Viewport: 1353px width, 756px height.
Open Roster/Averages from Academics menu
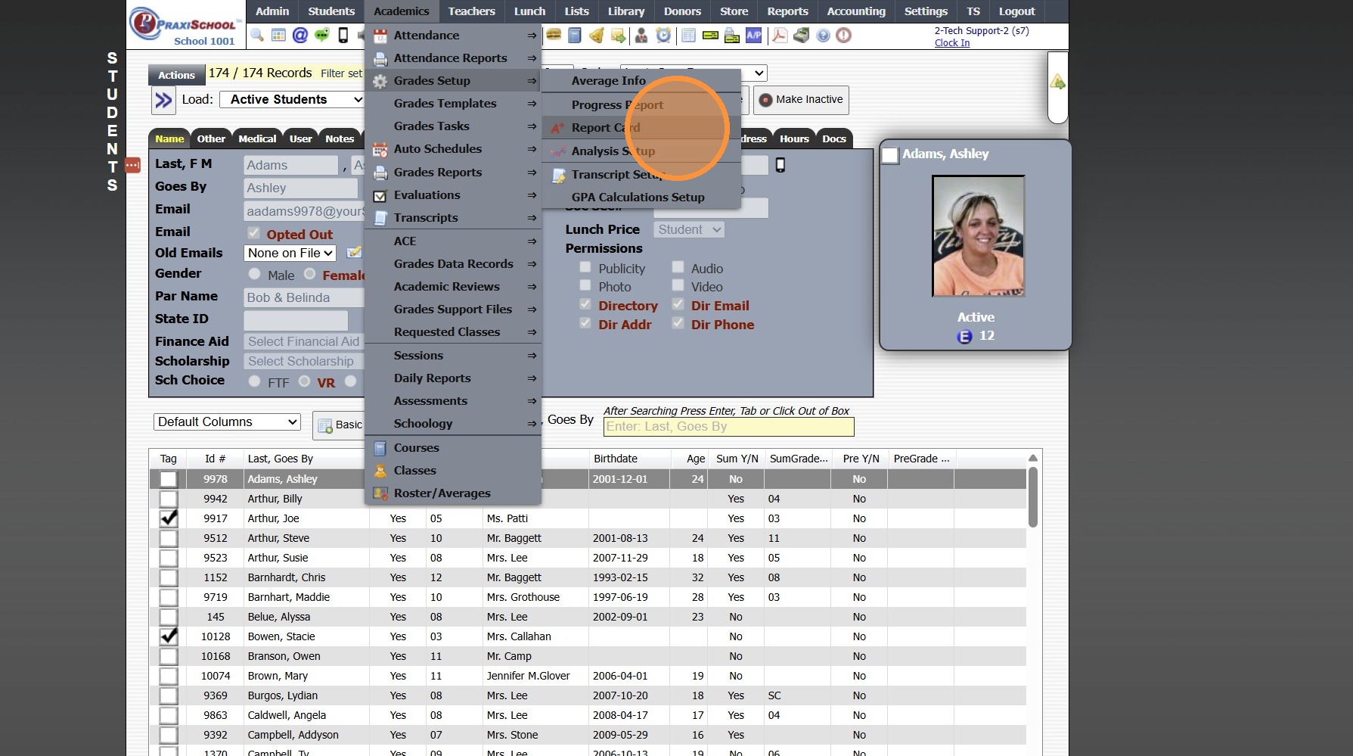coord(453,493)
